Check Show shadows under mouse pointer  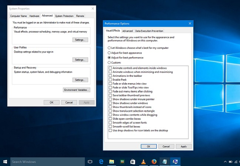tap(110, 99)
